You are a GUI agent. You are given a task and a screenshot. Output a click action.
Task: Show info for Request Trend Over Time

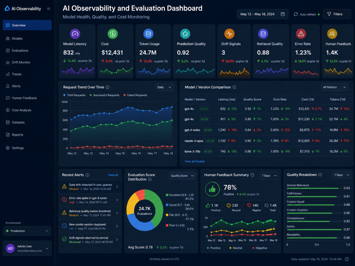(x=108, y=87)
